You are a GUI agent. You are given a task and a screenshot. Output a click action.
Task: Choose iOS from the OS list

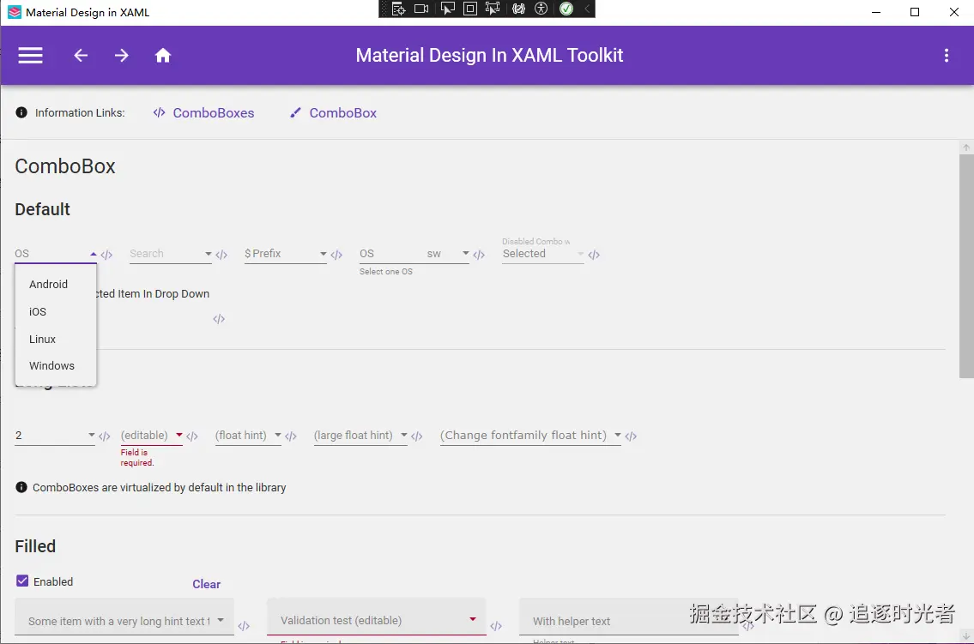coord(56,311)
